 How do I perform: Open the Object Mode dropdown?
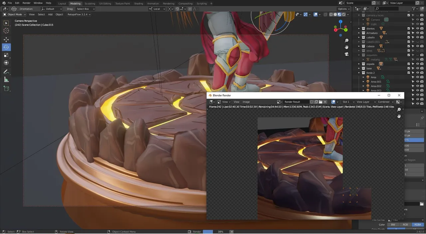[14, 14]
